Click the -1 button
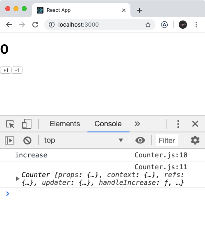Image resolution: width=205 pixels, height=241 pixels. [17, 70]
